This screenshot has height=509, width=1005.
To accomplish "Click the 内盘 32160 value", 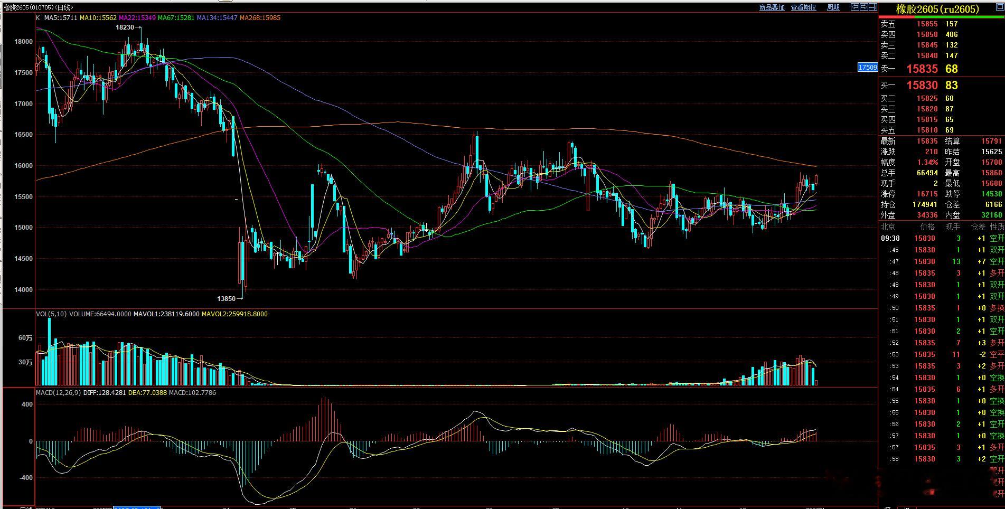I will pos(991,215).
